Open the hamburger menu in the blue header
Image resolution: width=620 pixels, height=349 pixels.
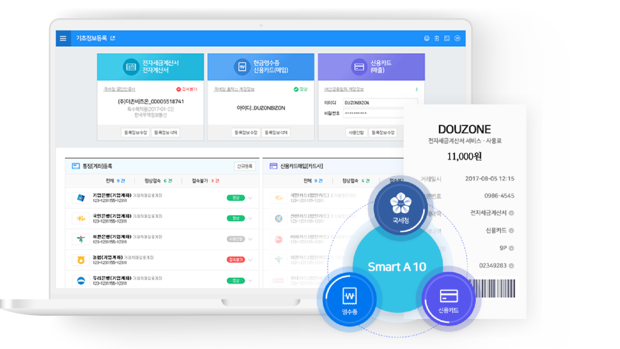[63, 38]
